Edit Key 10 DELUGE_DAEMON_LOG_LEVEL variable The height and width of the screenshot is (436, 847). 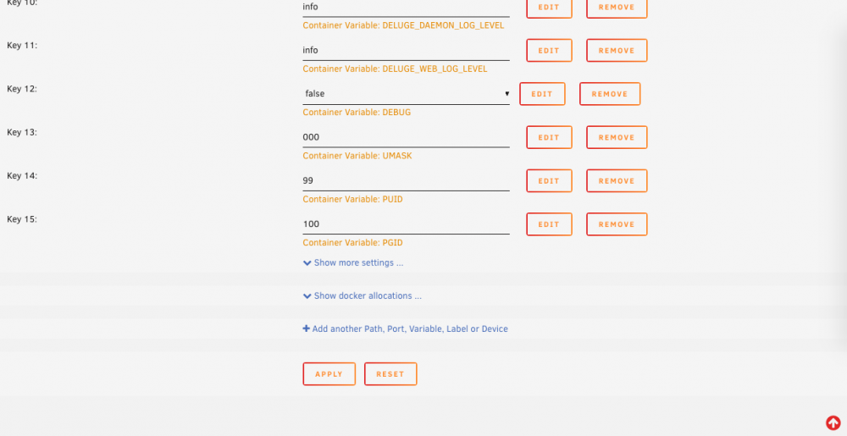pyautogui.click(x=549, y=7)
